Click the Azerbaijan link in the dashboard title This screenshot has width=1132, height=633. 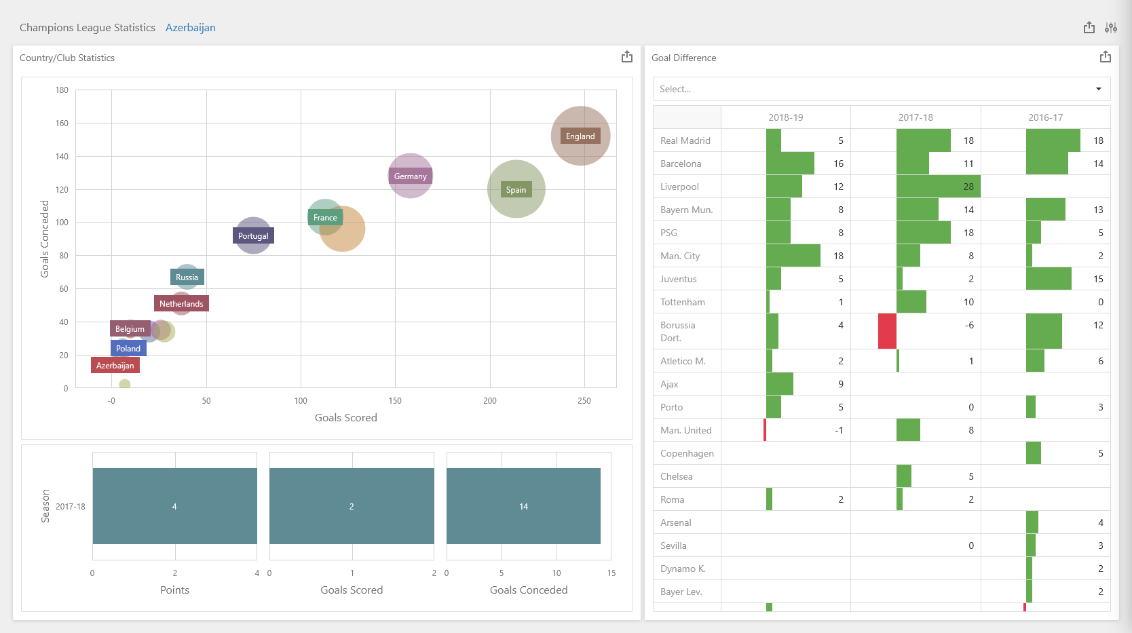click(x=190, y=28)
